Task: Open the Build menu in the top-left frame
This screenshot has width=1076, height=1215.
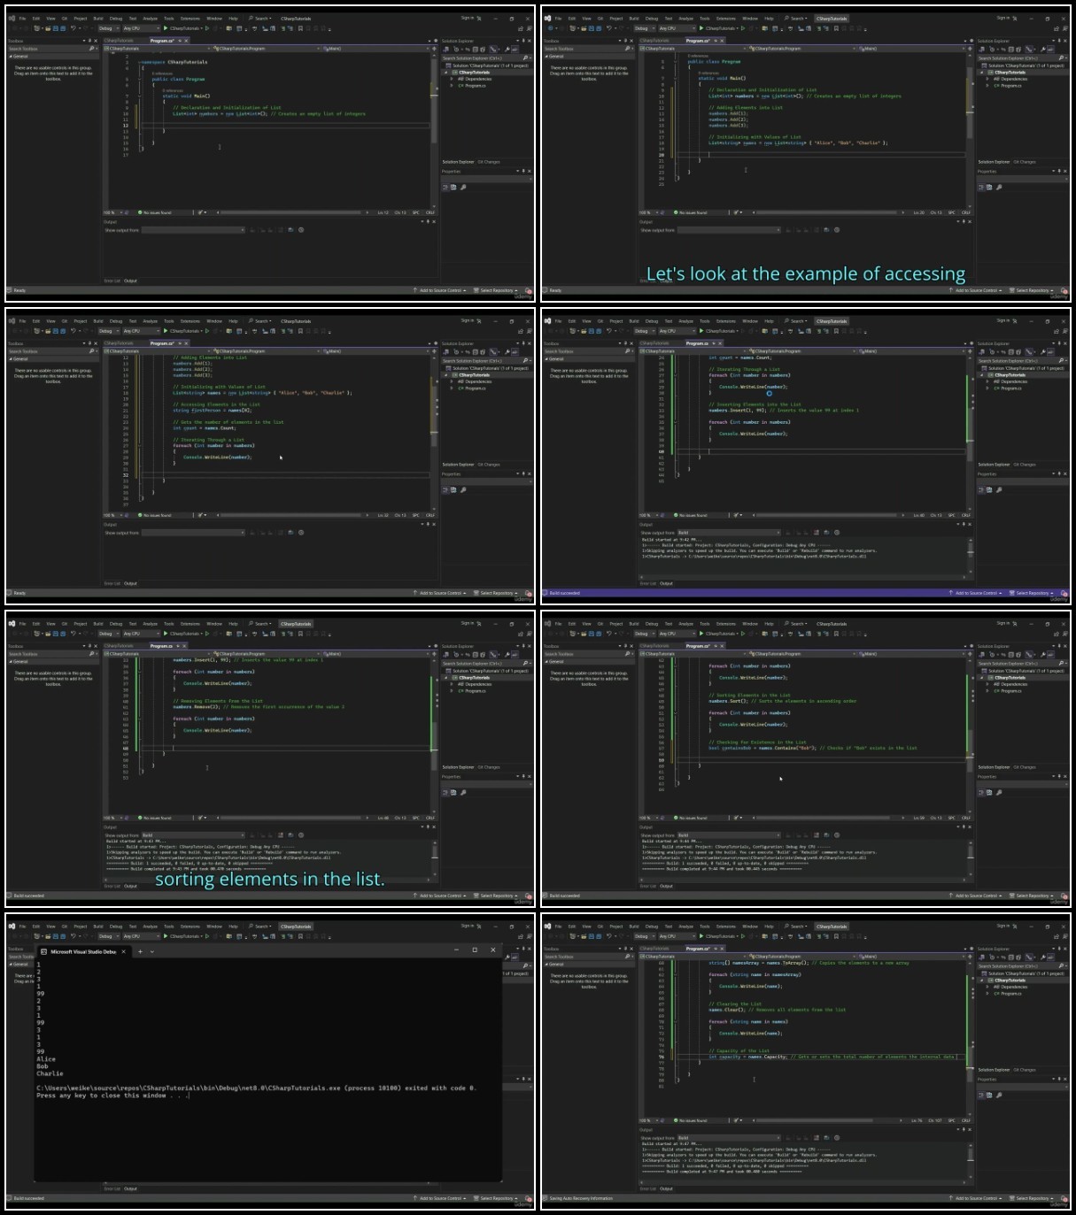Action: 98,18
